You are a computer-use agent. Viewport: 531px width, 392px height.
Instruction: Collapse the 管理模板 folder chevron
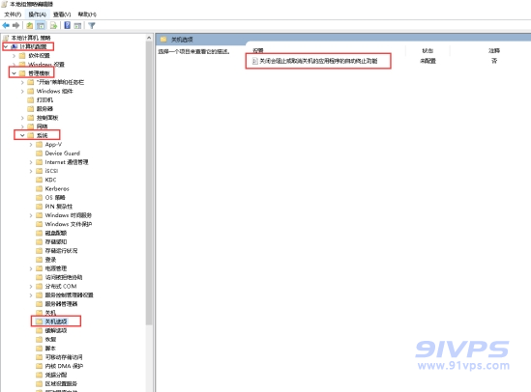click(14, 73)
